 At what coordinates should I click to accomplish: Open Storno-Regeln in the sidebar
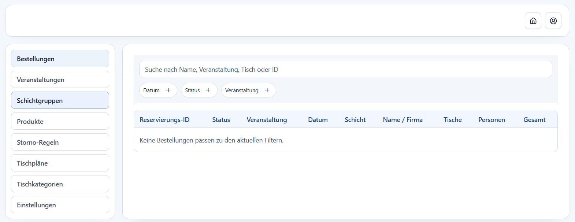60,142
